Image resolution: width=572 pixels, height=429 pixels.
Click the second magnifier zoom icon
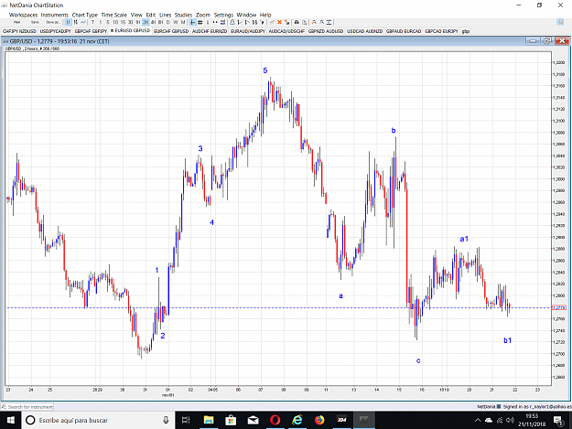(322, 22)
